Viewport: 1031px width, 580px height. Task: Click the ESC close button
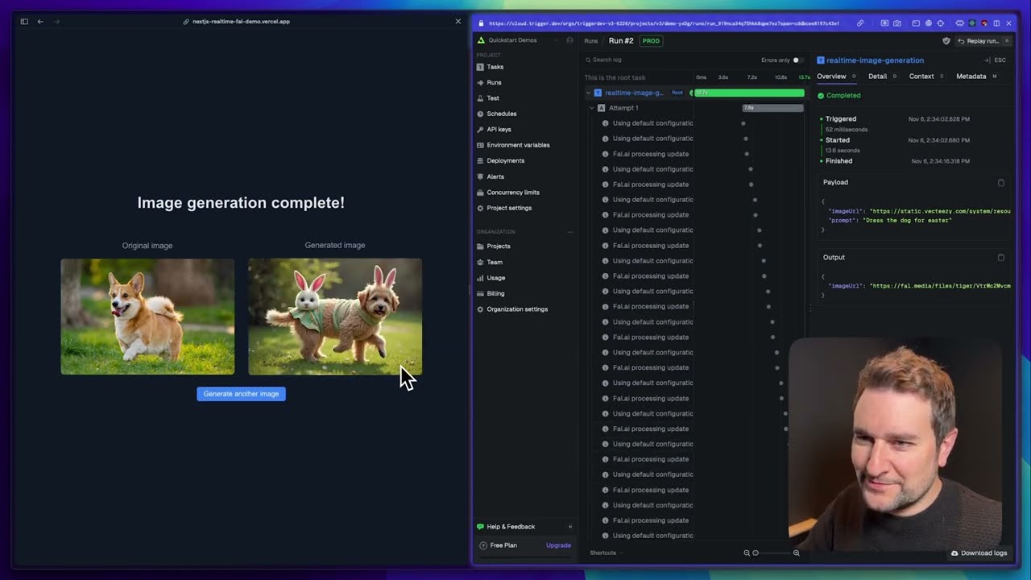point(1000,60)
